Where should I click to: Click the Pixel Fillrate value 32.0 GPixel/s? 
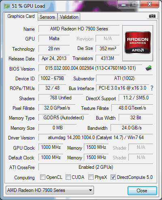pyautogui.click(x=57, y=108)
